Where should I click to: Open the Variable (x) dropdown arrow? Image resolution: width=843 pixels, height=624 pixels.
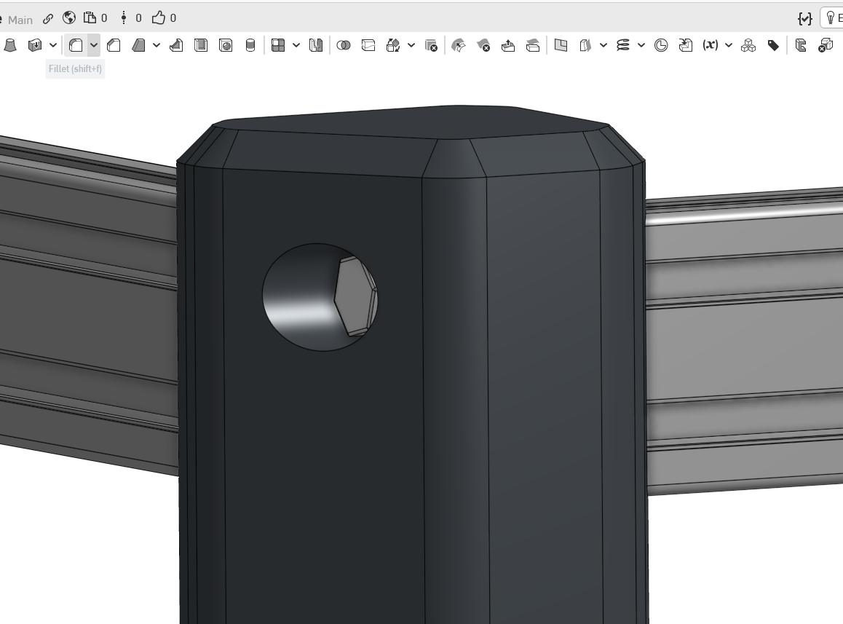(x=729, y=45)
